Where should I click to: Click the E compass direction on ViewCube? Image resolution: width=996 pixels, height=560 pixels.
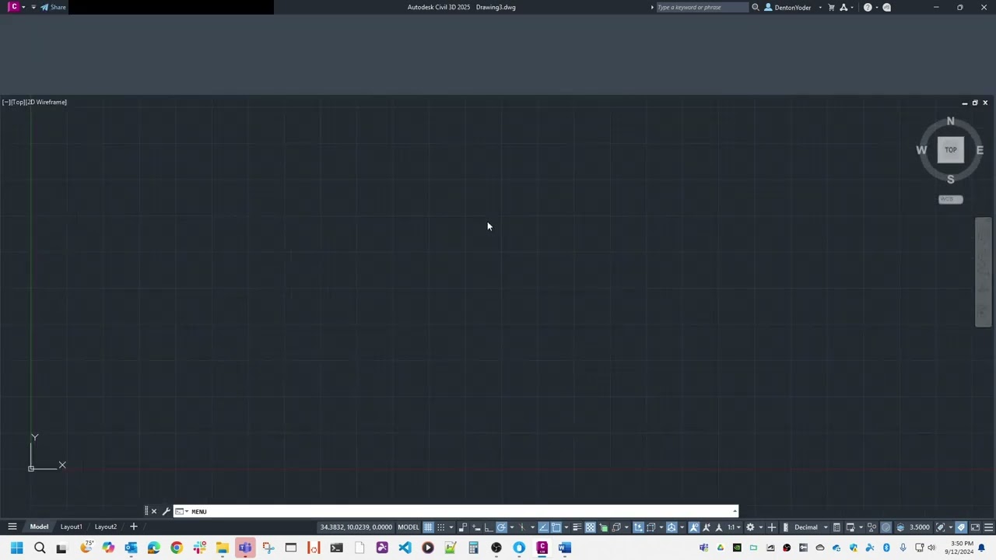980,150
